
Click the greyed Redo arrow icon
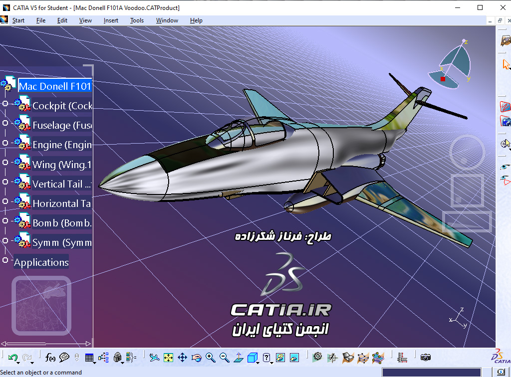point(27,358)
